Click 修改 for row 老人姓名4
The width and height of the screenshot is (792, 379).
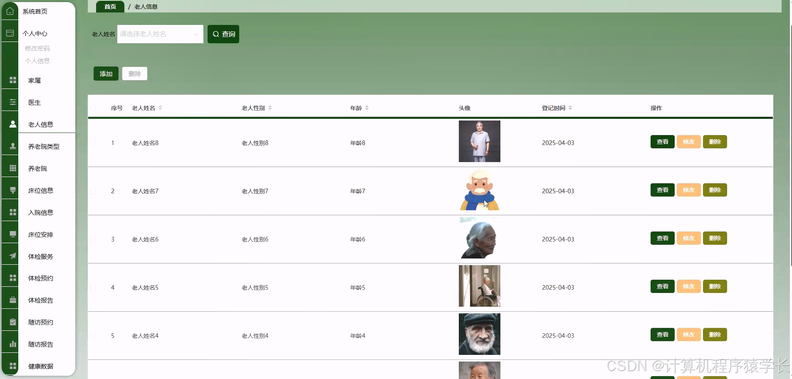pos(689,335)
